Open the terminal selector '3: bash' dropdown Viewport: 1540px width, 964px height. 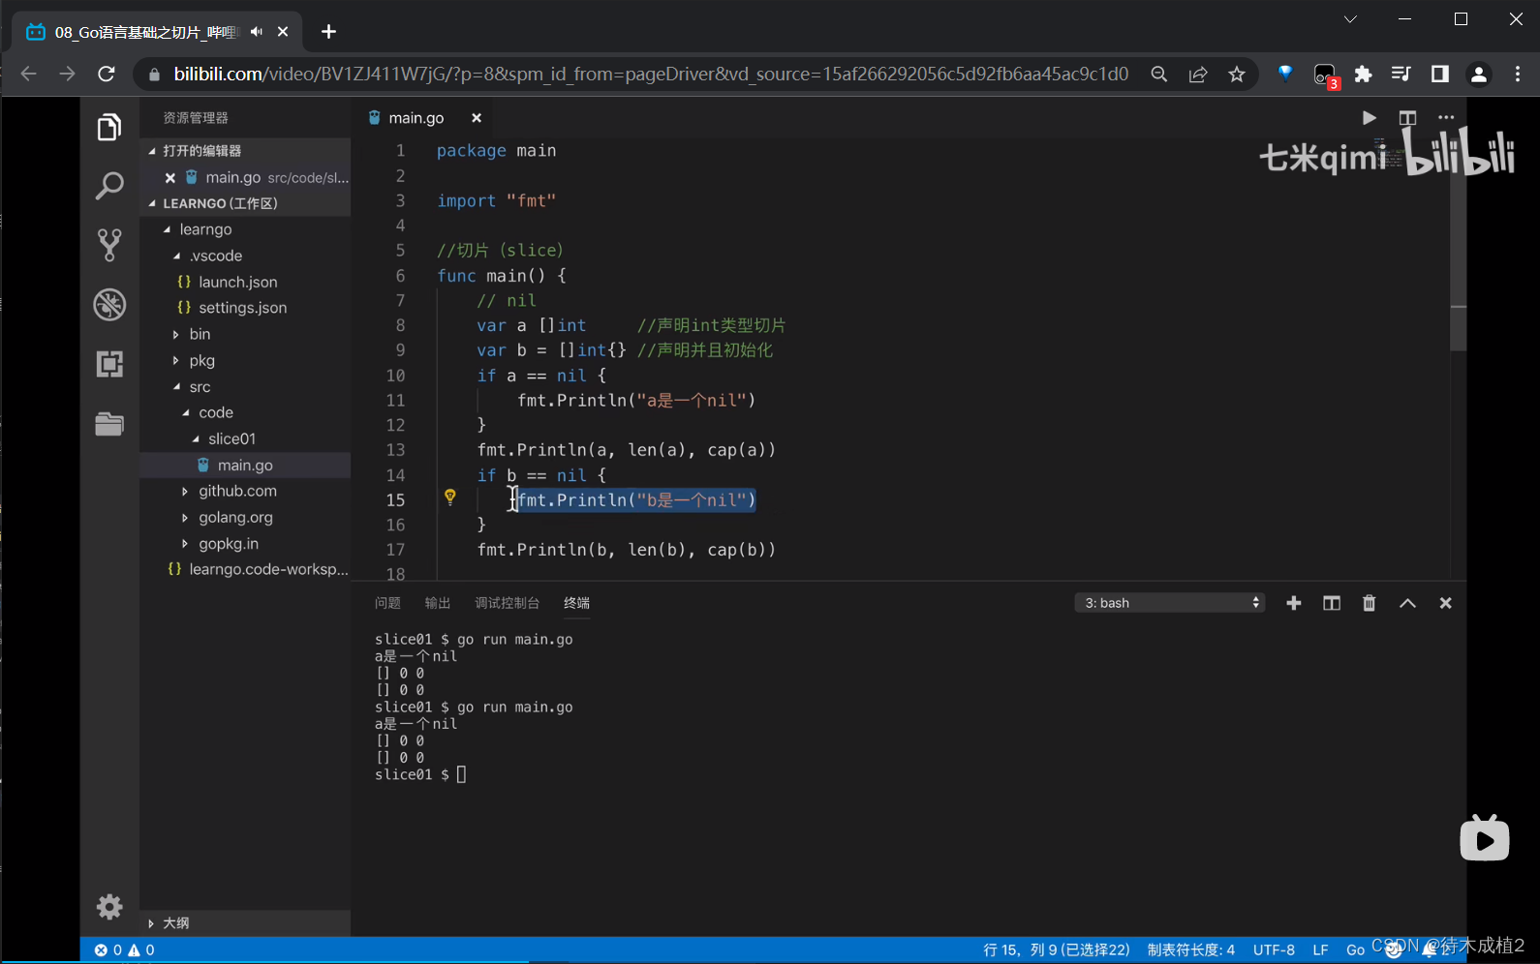coord(1170,603)
